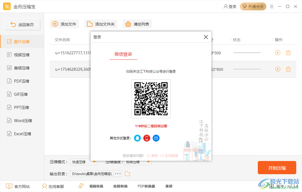Switch to PDF压缩 mode

(x=22, y=81)
